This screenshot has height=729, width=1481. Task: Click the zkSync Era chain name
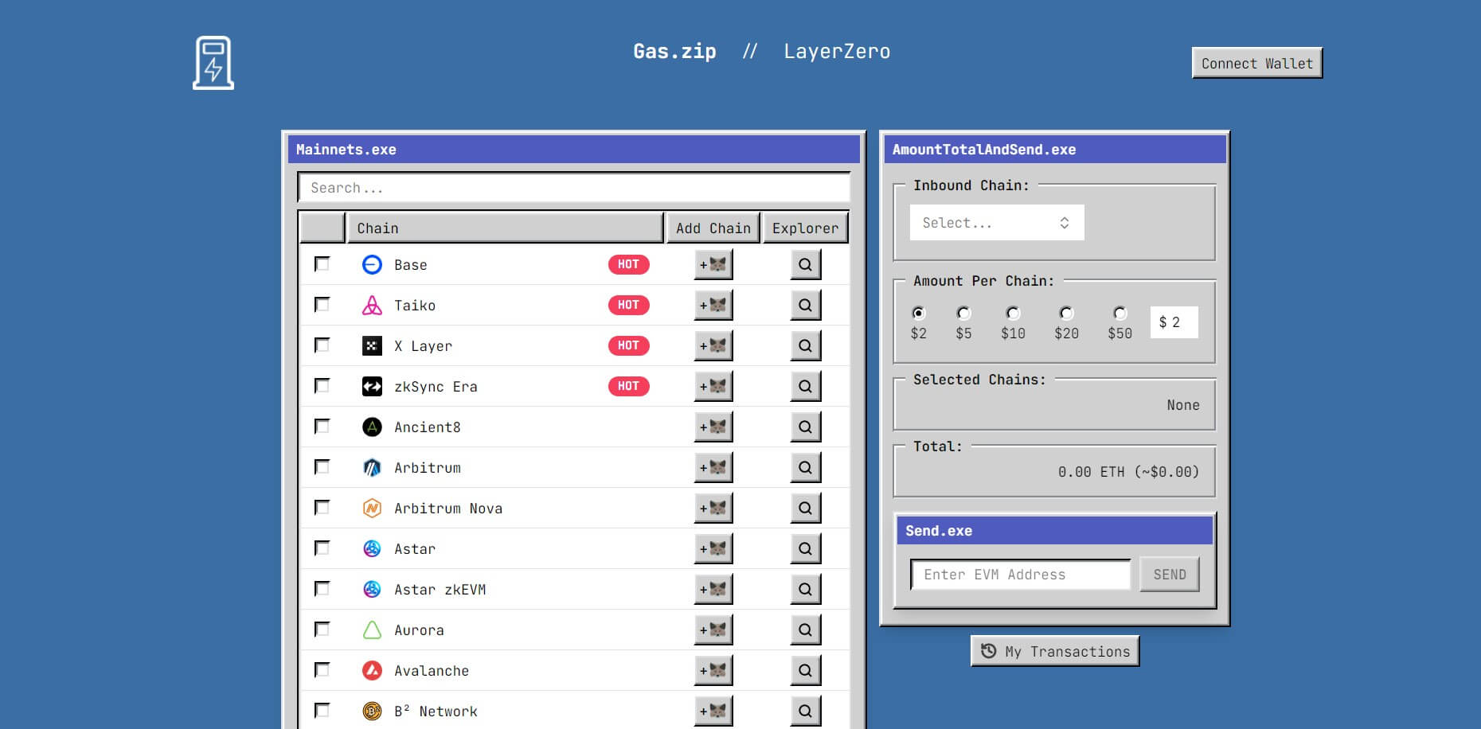tap(436, 386)
